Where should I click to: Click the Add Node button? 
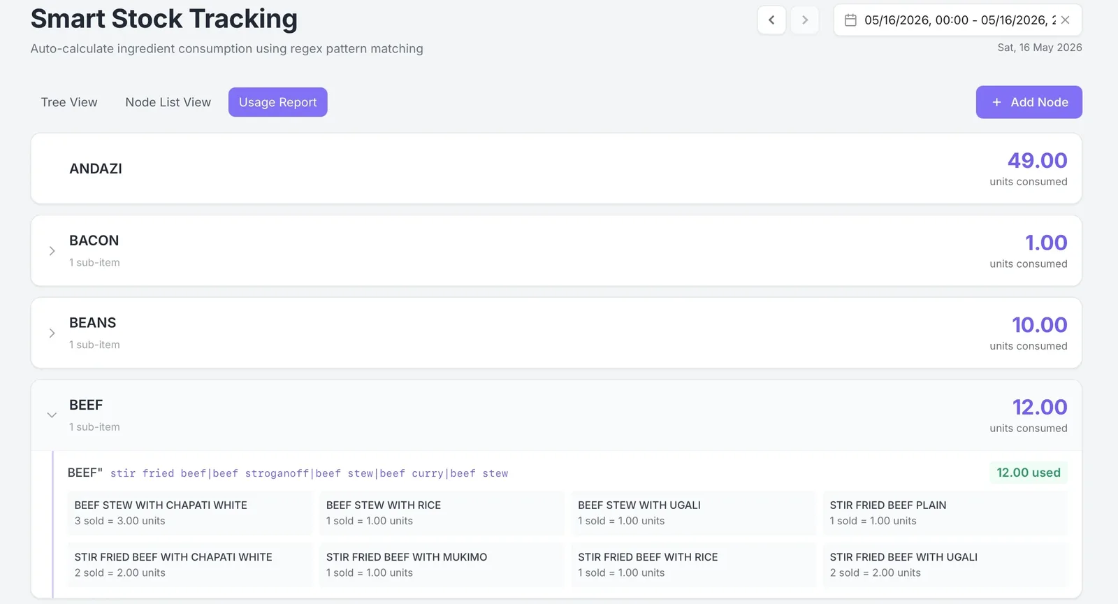[1029, 102]
